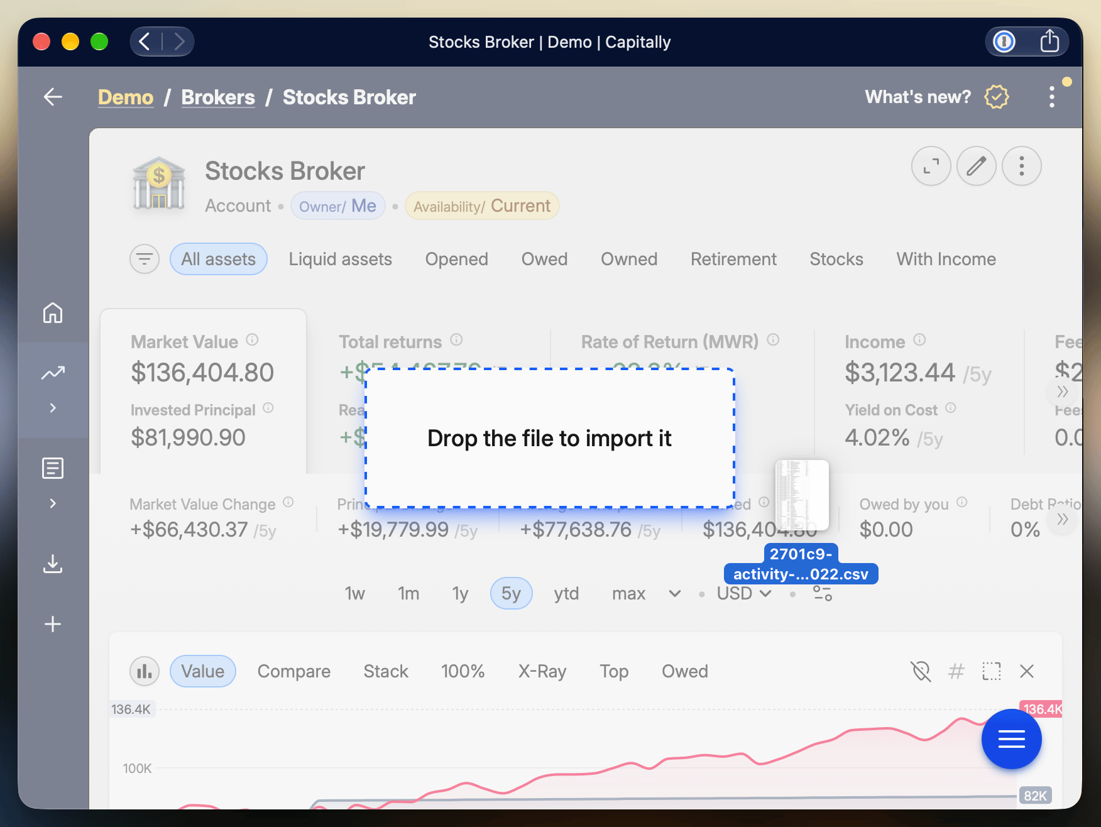Viewport: 1101px width, 827px height.
Task: Click the What's new? link
Action: [x=917, y=97]
